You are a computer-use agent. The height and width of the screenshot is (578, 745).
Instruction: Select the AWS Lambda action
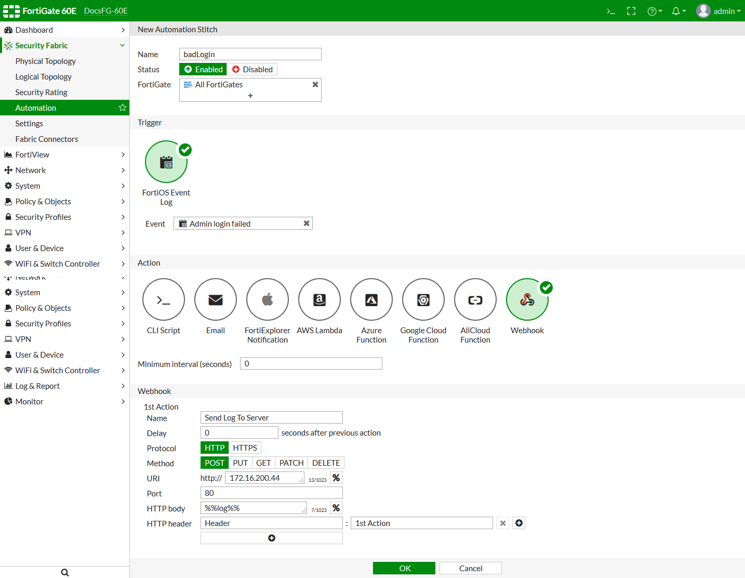click(320, 300)
